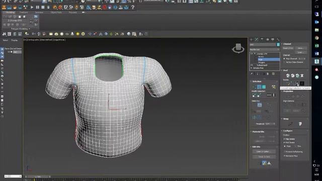Screen dimensions: 322x181
Task: Click the Ring selection icon under Modify Selection
Action: (x=274, y=95)
